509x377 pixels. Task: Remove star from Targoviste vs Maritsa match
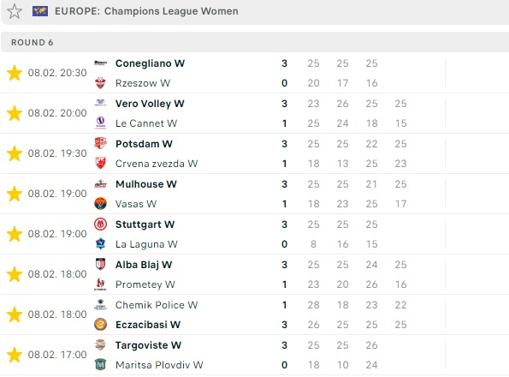click(x=15, y=355)
